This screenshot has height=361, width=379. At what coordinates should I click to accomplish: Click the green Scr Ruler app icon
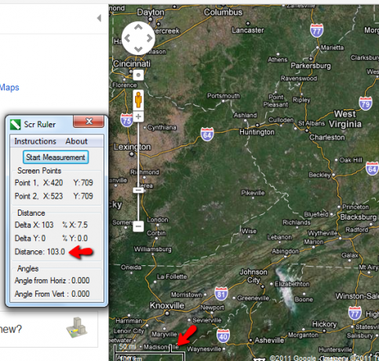(x=15, y=124)
